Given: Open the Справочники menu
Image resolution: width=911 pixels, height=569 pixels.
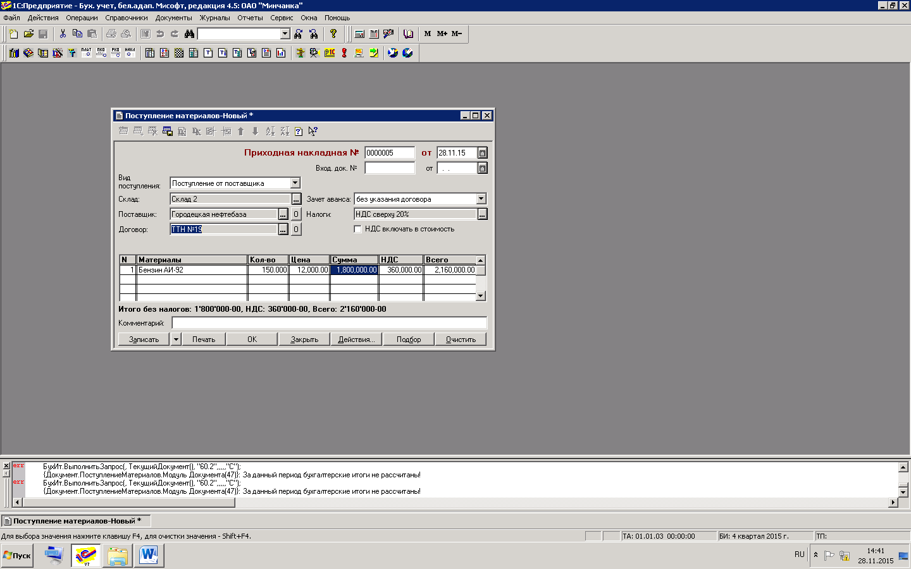Looking at the screenshot, I should coord(127,18).
